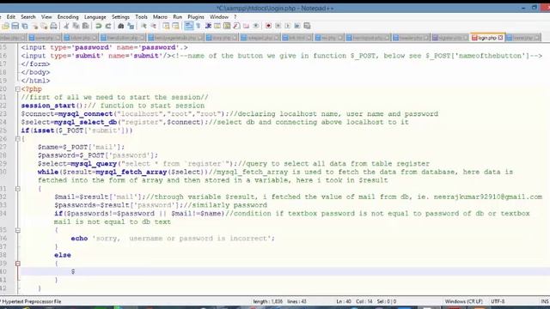Open the Tools menu
Viewport: 550px width, 309px height.
pos(141,17)
